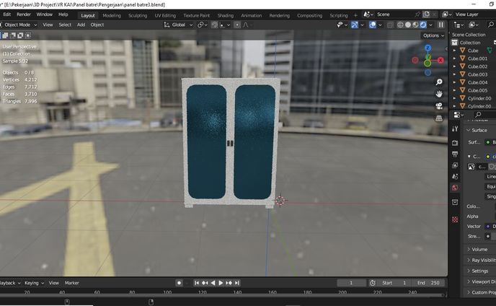Switch to the Shading workspace tab
Viewport: 496px width, 306px height.
point(225,15)
